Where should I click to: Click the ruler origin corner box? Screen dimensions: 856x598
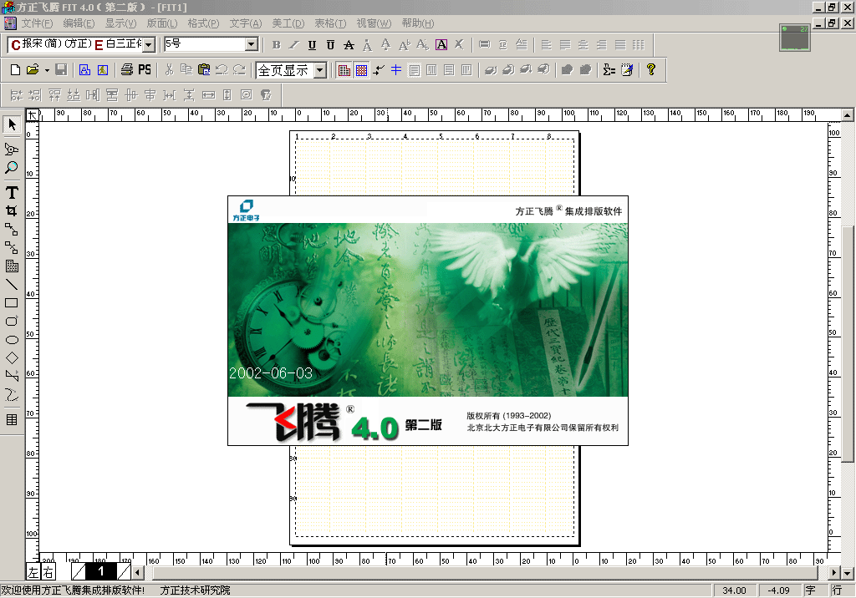33,114
